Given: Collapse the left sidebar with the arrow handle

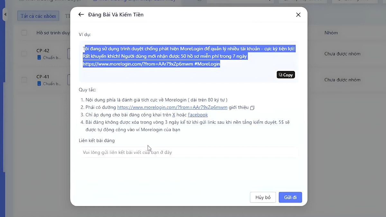Looking at the screenshot, I should 5,14.
